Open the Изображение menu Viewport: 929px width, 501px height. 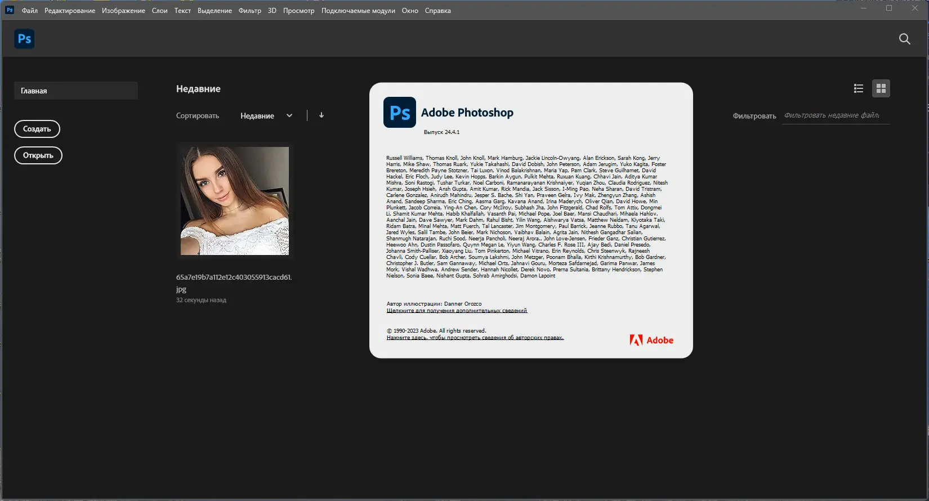[123, 11]
